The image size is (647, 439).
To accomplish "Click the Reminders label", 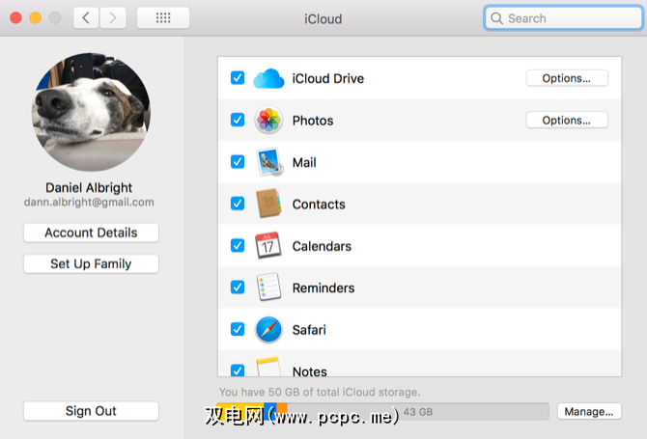I will click(x=323, y=288).
